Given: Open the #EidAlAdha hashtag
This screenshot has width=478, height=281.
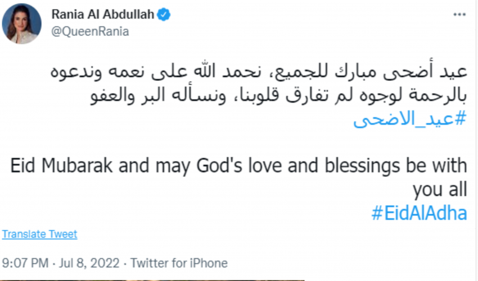Looking at the screenshot, I should 419,213.
